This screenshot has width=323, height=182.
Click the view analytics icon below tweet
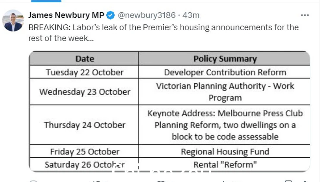point(224,181)
